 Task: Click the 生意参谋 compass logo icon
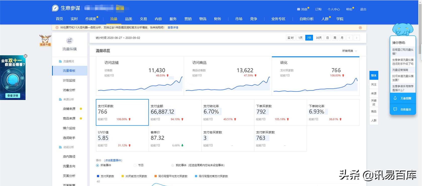55,8
